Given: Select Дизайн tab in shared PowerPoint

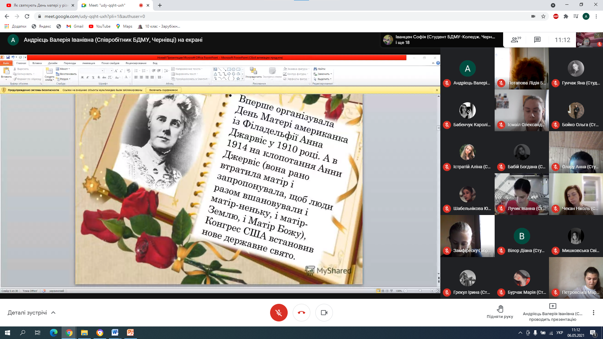Looking at the screenshot, I should pos(52,63).
